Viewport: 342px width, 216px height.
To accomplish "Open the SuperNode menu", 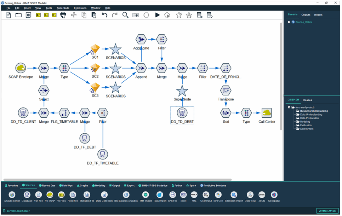I will 63,8.
